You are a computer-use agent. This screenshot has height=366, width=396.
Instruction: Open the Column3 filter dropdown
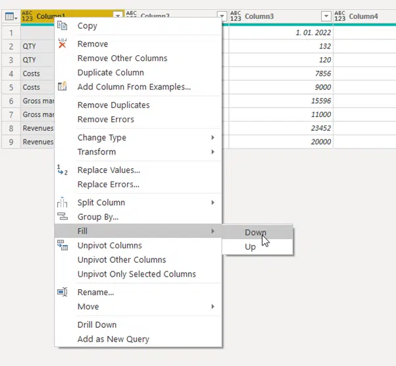click(x=326, y=16)
